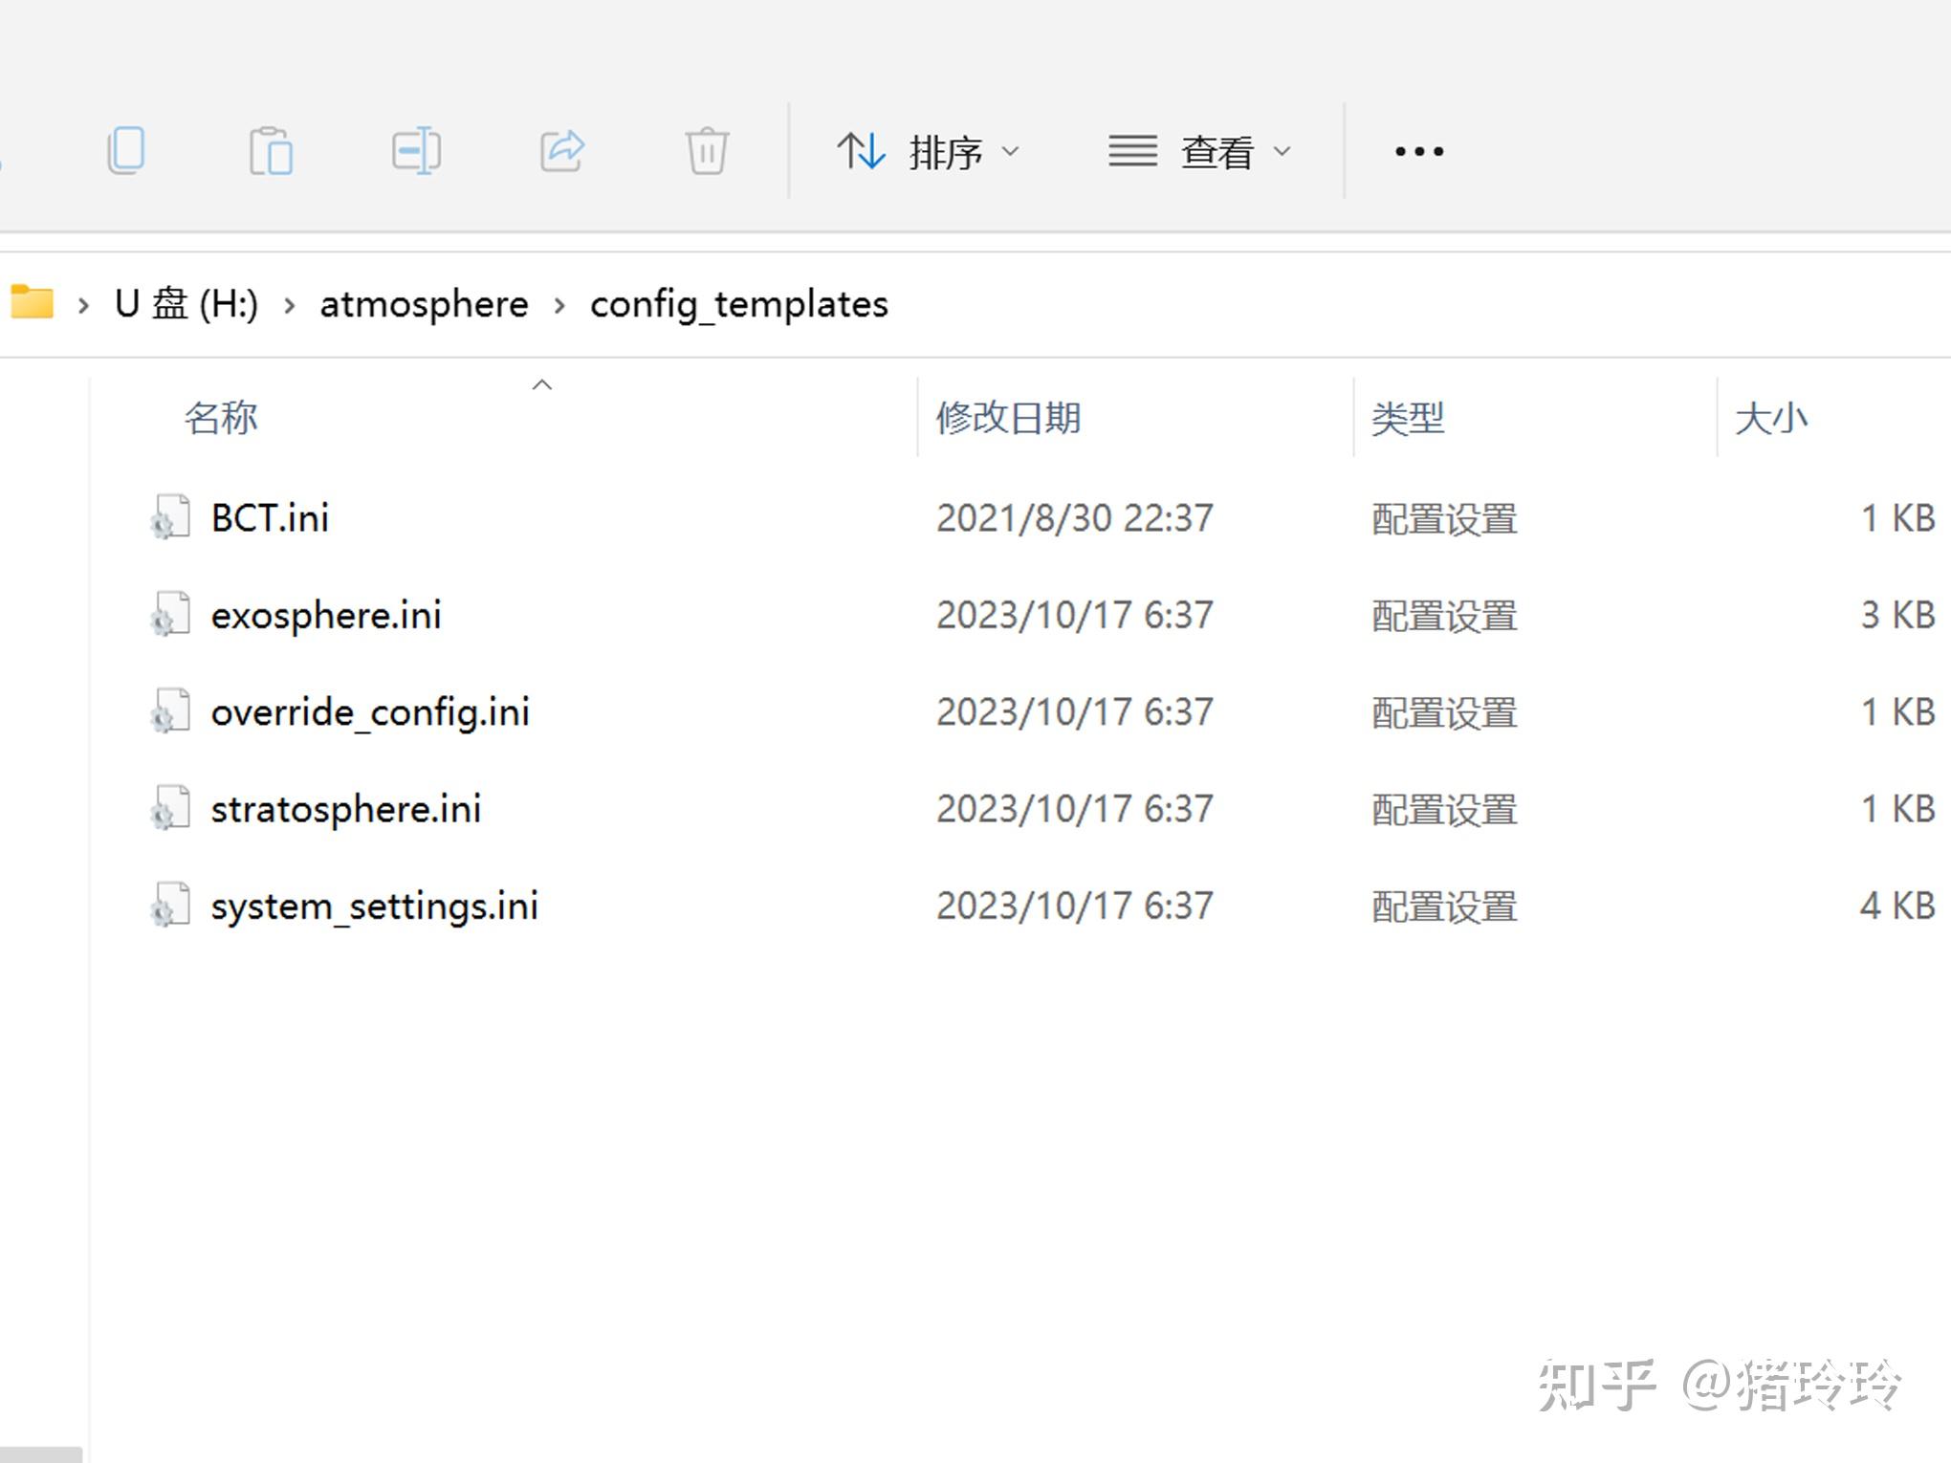Click the BCT.ini file icon
The width and height of the screenshot is (1951, 1463).
point(169,518)
